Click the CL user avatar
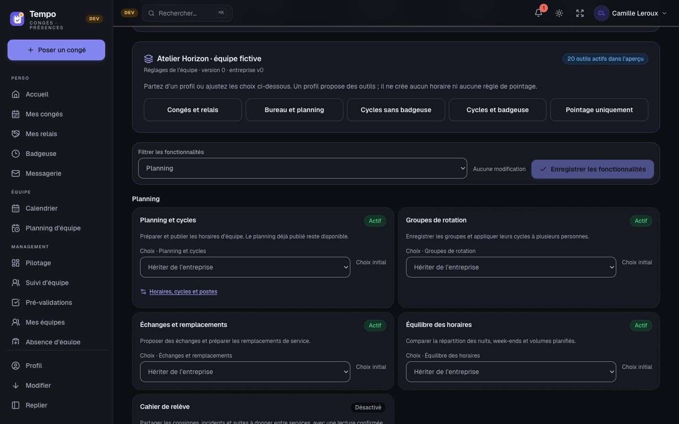Image resolution: width=679 pixels, height=424 pixels. 602,13
